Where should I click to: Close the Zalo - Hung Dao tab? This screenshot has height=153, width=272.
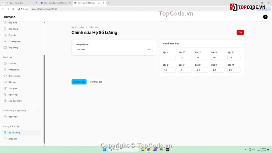click(x=36, y=3)
